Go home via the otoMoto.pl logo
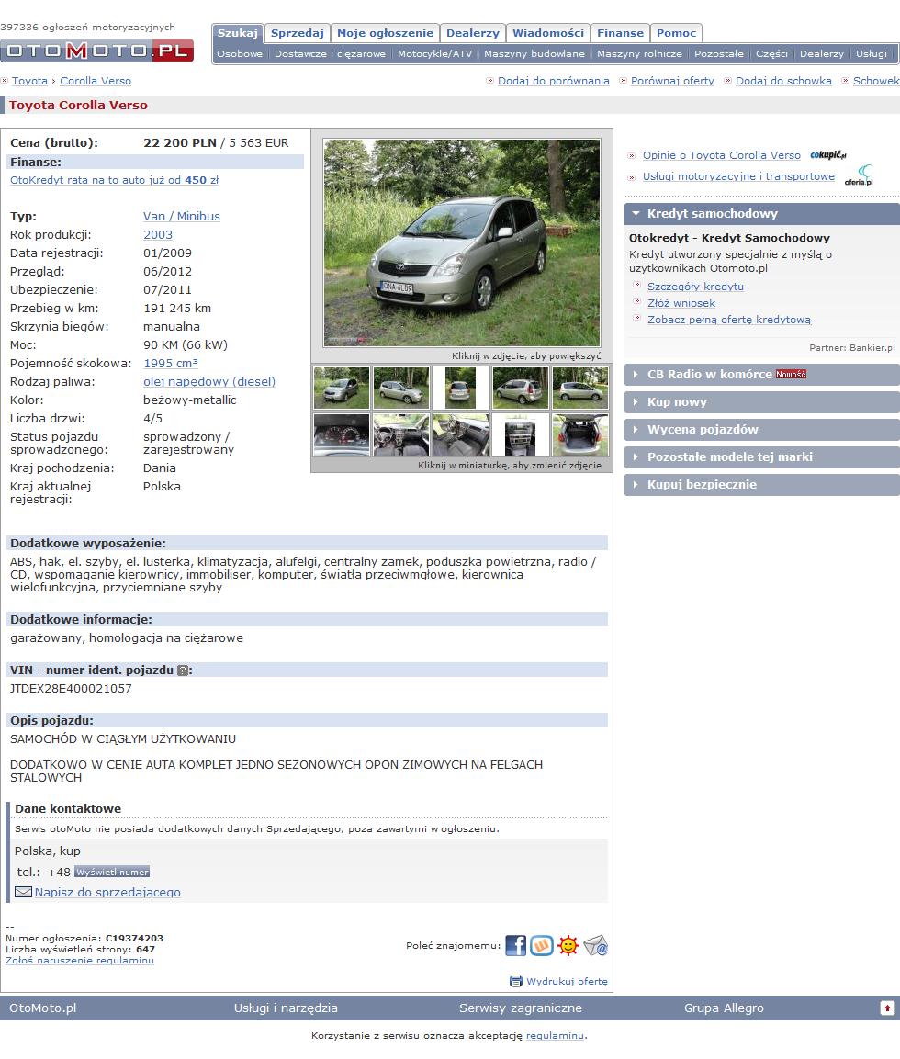 coord(96,51)
